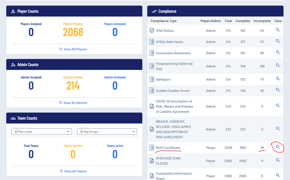
Task: Click View All Teams link
Action: point(73,171)
